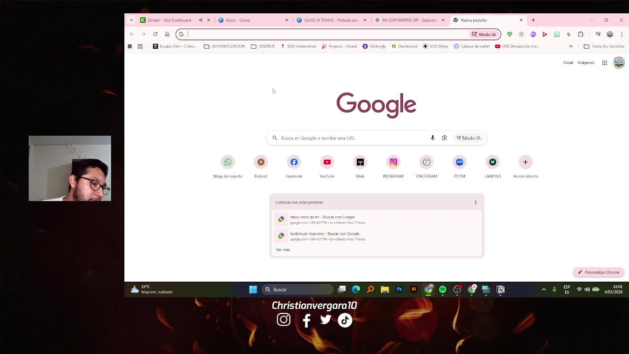The image size is (629, 354).
Task: Switch to the 'CLASE IA TEMAS' tab
Action: [x=331, y=20]
